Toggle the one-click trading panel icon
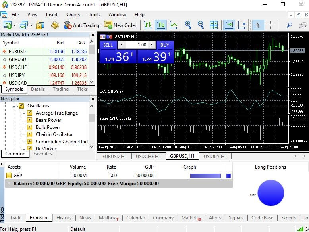Image resolution: width=309 pixels, height=232 pixels. (x=109, y=36)
